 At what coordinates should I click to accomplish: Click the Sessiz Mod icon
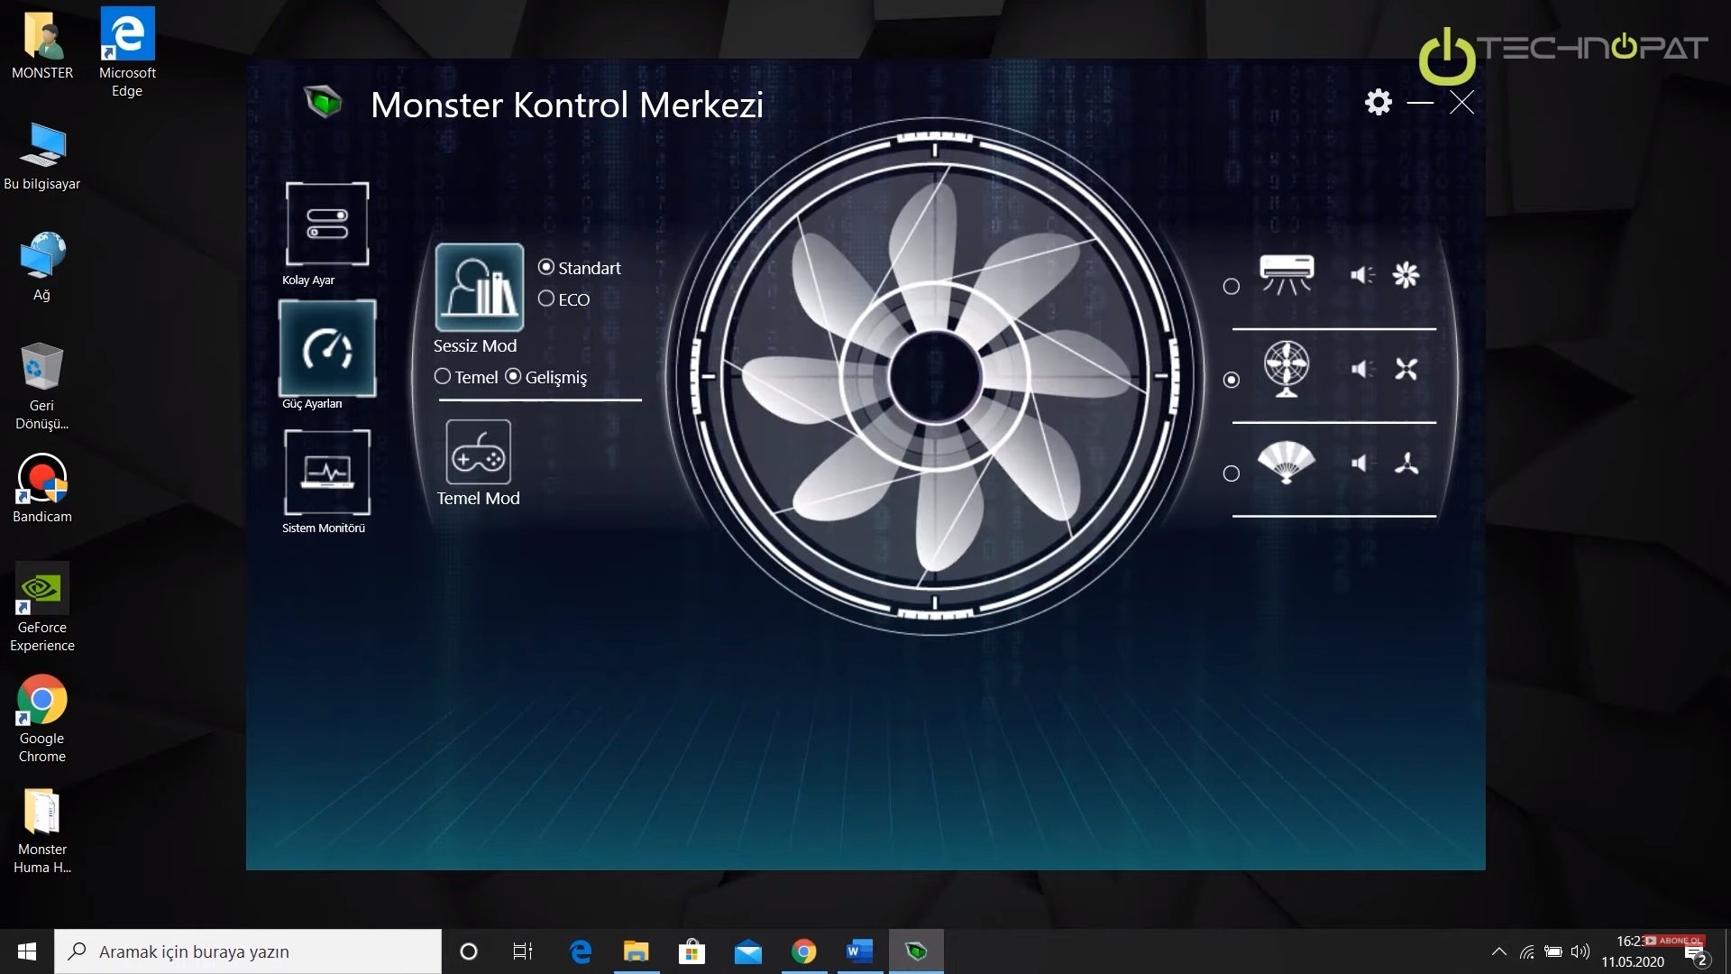pyautogui.click(x=479, y=287)
